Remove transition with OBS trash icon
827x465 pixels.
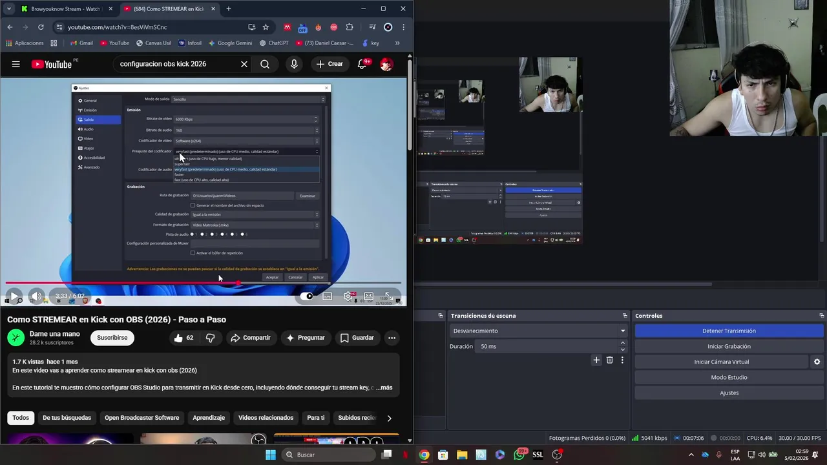[609, 360]
